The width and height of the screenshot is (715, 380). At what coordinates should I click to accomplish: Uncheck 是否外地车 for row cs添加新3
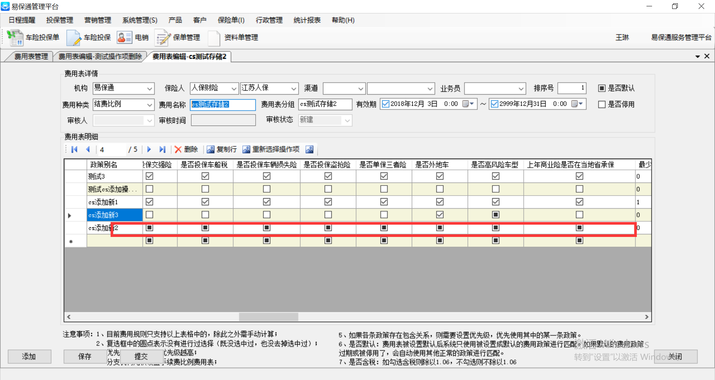tap(440, 215)
